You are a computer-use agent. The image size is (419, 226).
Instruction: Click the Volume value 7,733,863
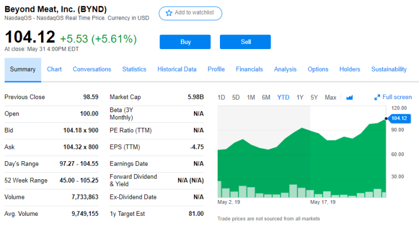[85, 197]
